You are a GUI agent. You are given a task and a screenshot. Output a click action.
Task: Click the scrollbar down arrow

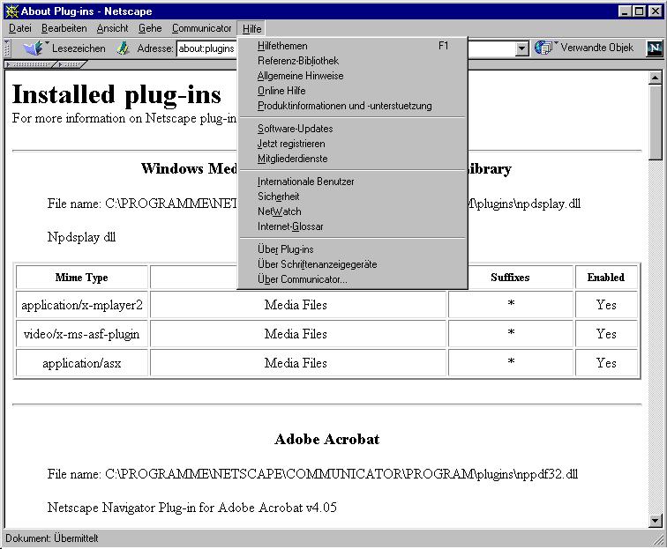[655, 520]
